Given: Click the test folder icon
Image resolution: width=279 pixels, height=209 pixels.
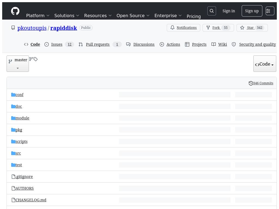Looking at the screenshot, I should (x=13, y=165).
